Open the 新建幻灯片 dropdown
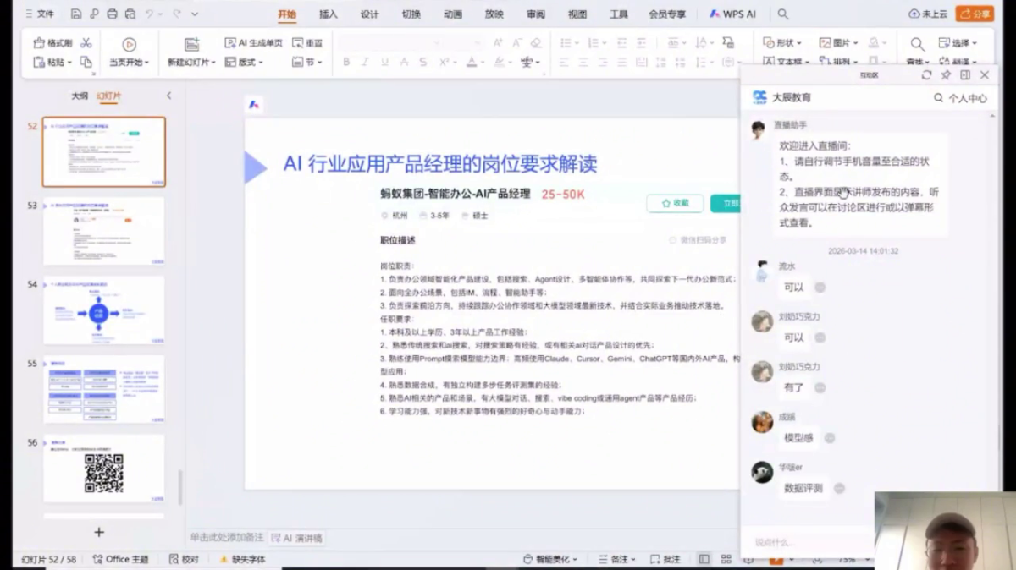Image resolution: width=1016 pixels, height=570 pixels. pos(191,62)
